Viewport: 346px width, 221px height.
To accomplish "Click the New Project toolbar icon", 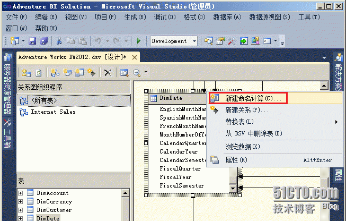I will 15,41.
